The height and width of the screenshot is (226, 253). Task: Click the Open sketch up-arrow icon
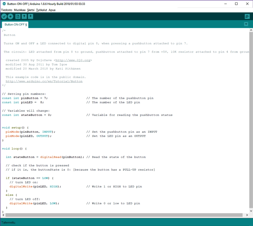[24, 16]
